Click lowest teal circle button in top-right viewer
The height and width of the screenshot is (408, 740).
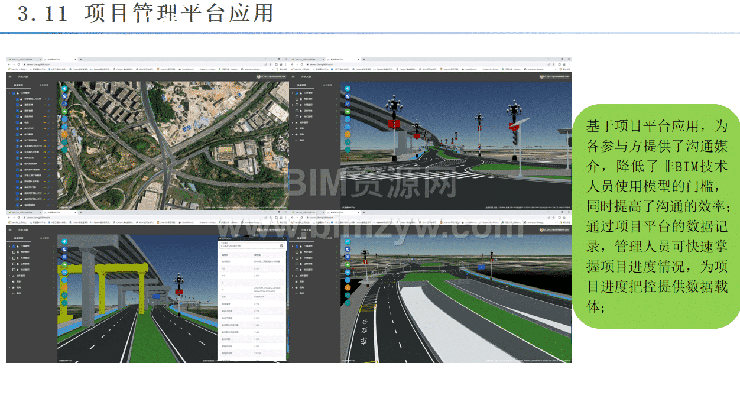(348, 150)
